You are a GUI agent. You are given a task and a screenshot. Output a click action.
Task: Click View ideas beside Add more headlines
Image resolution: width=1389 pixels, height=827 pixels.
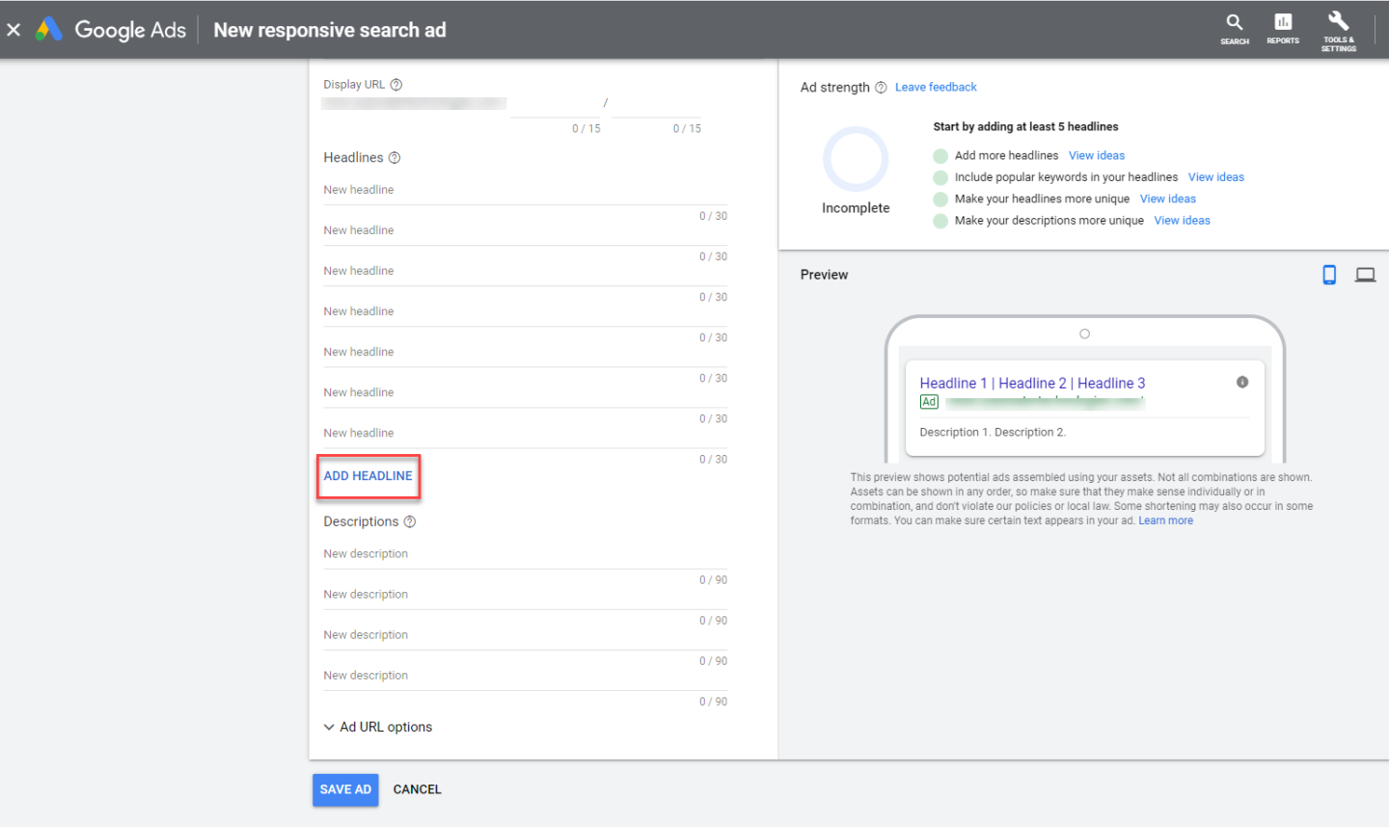(1097, 155)
